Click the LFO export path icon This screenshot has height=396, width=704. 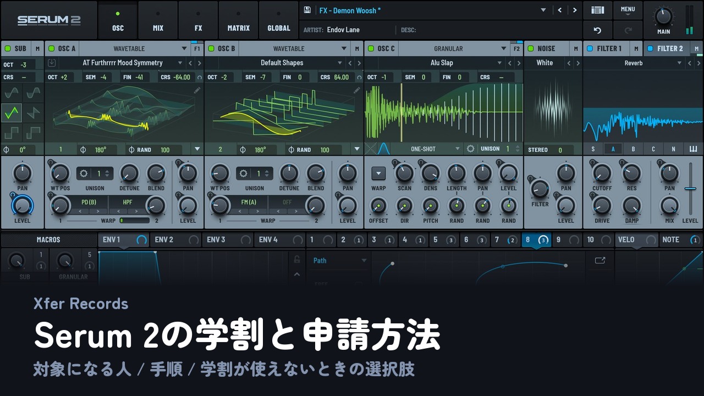point(599,260)
